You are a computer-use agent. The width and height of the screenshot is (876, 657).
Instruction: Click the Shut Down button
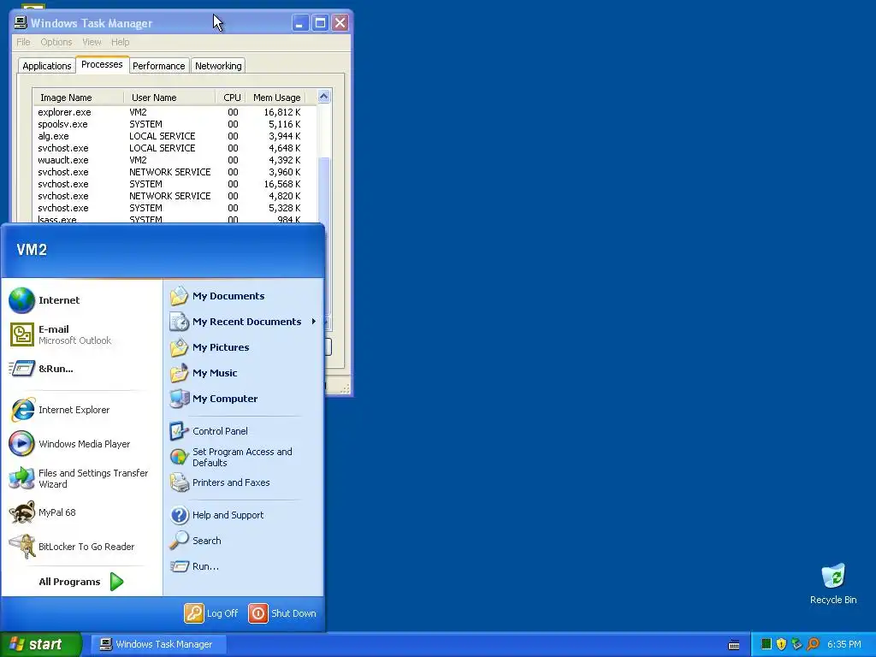pos(282,613)
